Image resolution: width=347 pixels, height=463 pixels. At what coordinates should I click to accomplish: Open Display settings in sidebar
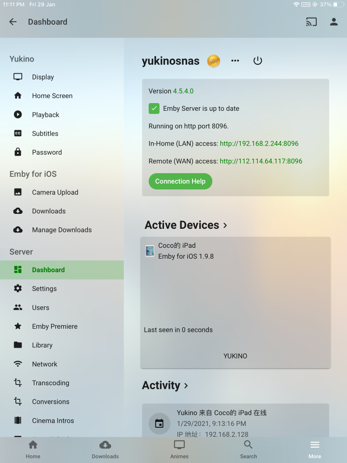pyautogui.click(x=62, y=77)
